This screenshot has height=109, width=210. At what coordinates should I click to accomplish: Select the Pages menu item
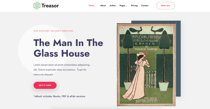point(122,6)
